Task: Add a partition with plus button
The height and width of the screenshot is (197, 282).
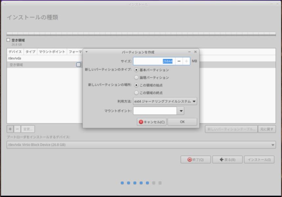Action: tap(10, 129)
